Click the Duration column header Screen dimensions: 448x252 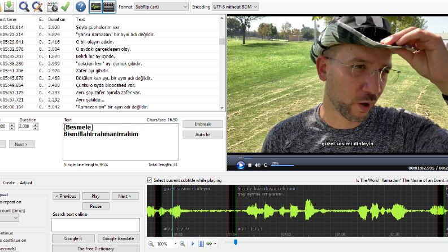60,19
